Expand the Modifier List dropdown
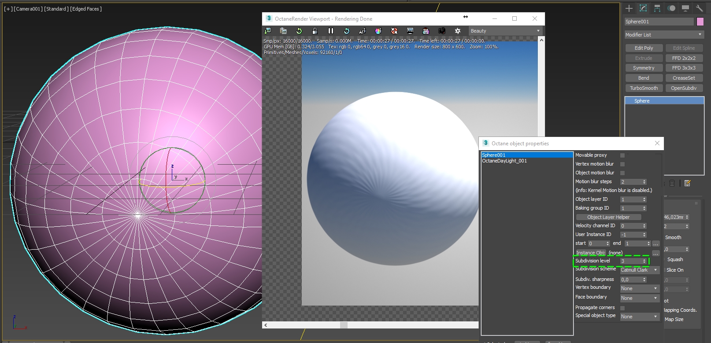 point(664,35)
